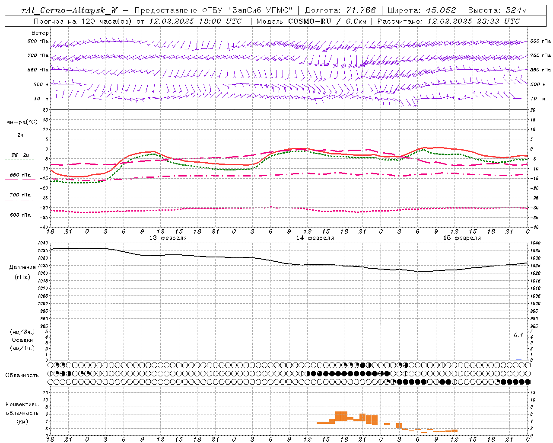The width and height of the screenshot is (553, 443).
Task: Click the 'Ветер' wind panel label
Action: tap(40, 33)
